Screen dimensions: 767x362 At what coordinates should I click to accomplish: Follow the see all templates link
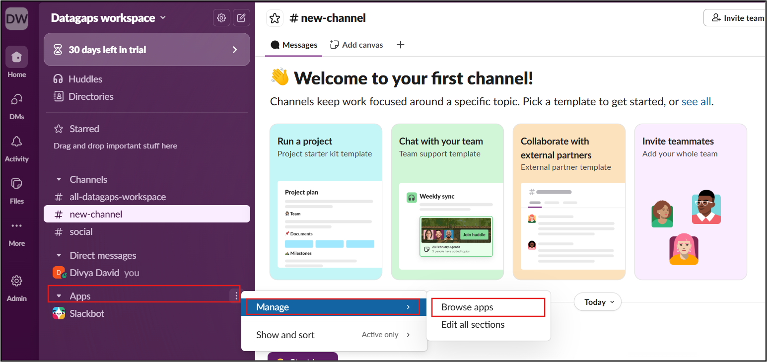coord(696,102)
